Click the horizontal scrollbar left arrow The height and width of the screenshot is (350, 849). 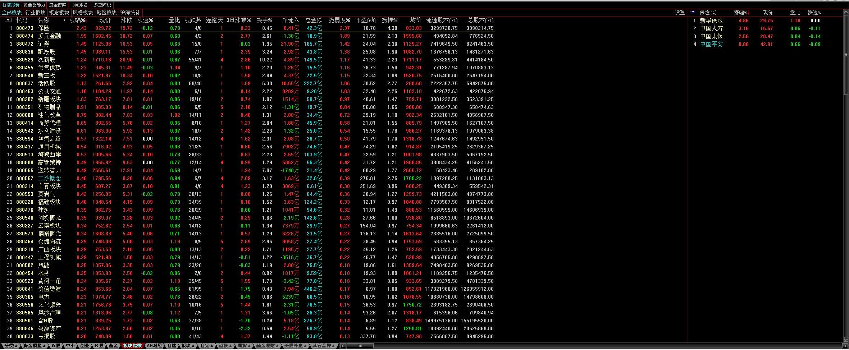(343, 346)
